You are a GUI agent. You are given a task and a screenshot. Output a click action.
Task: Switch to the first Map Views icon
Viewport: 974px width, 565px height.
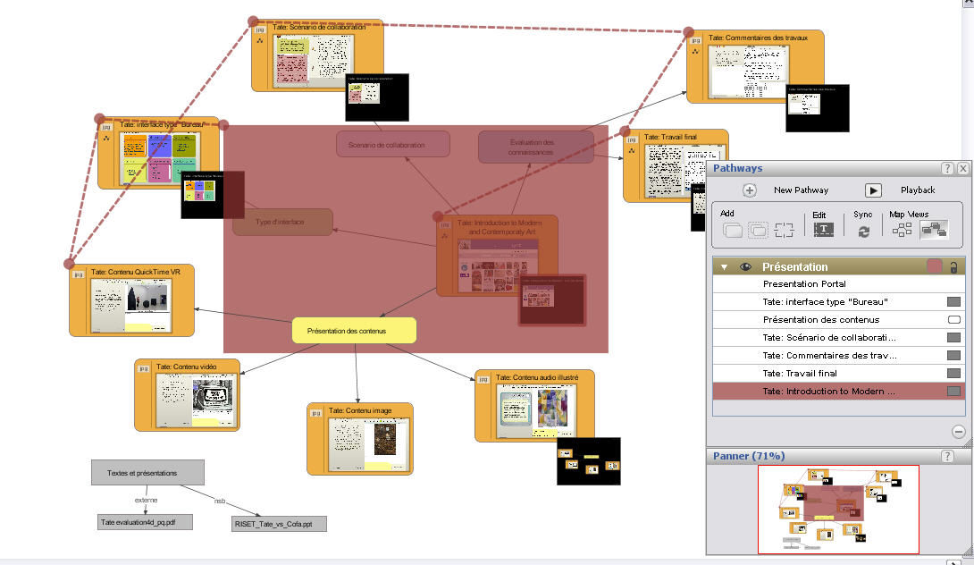pos(902,230)
